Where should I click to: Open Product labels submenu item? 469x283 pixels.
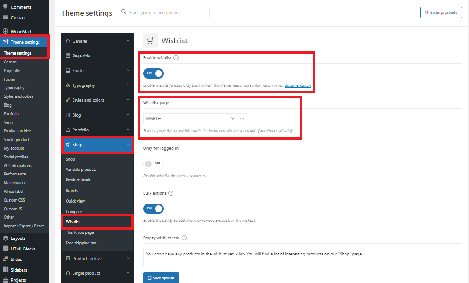78,180
